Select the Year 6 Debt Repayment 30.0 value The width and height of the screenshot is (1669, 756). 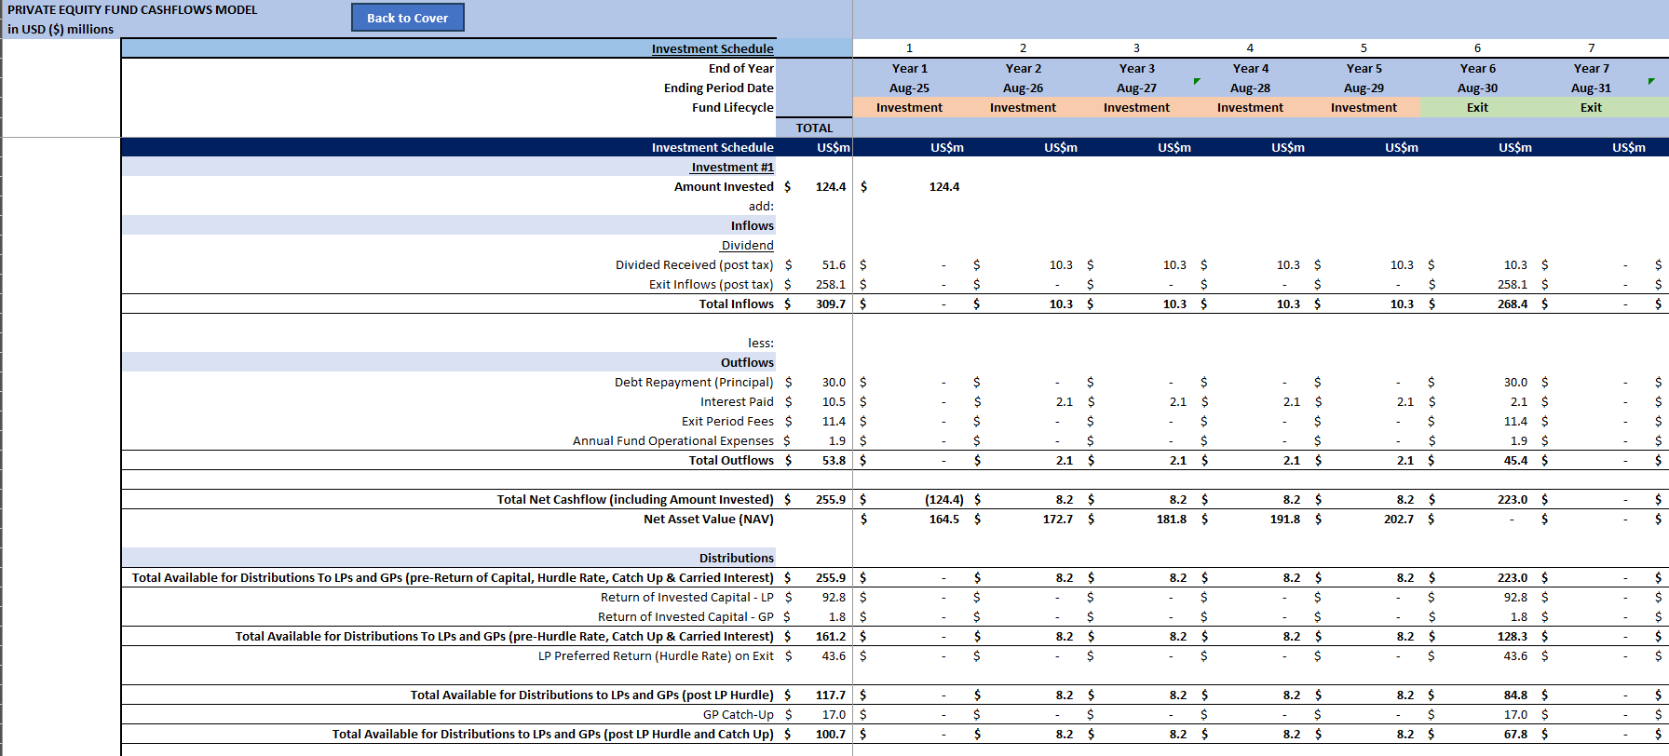point(1514,382)
